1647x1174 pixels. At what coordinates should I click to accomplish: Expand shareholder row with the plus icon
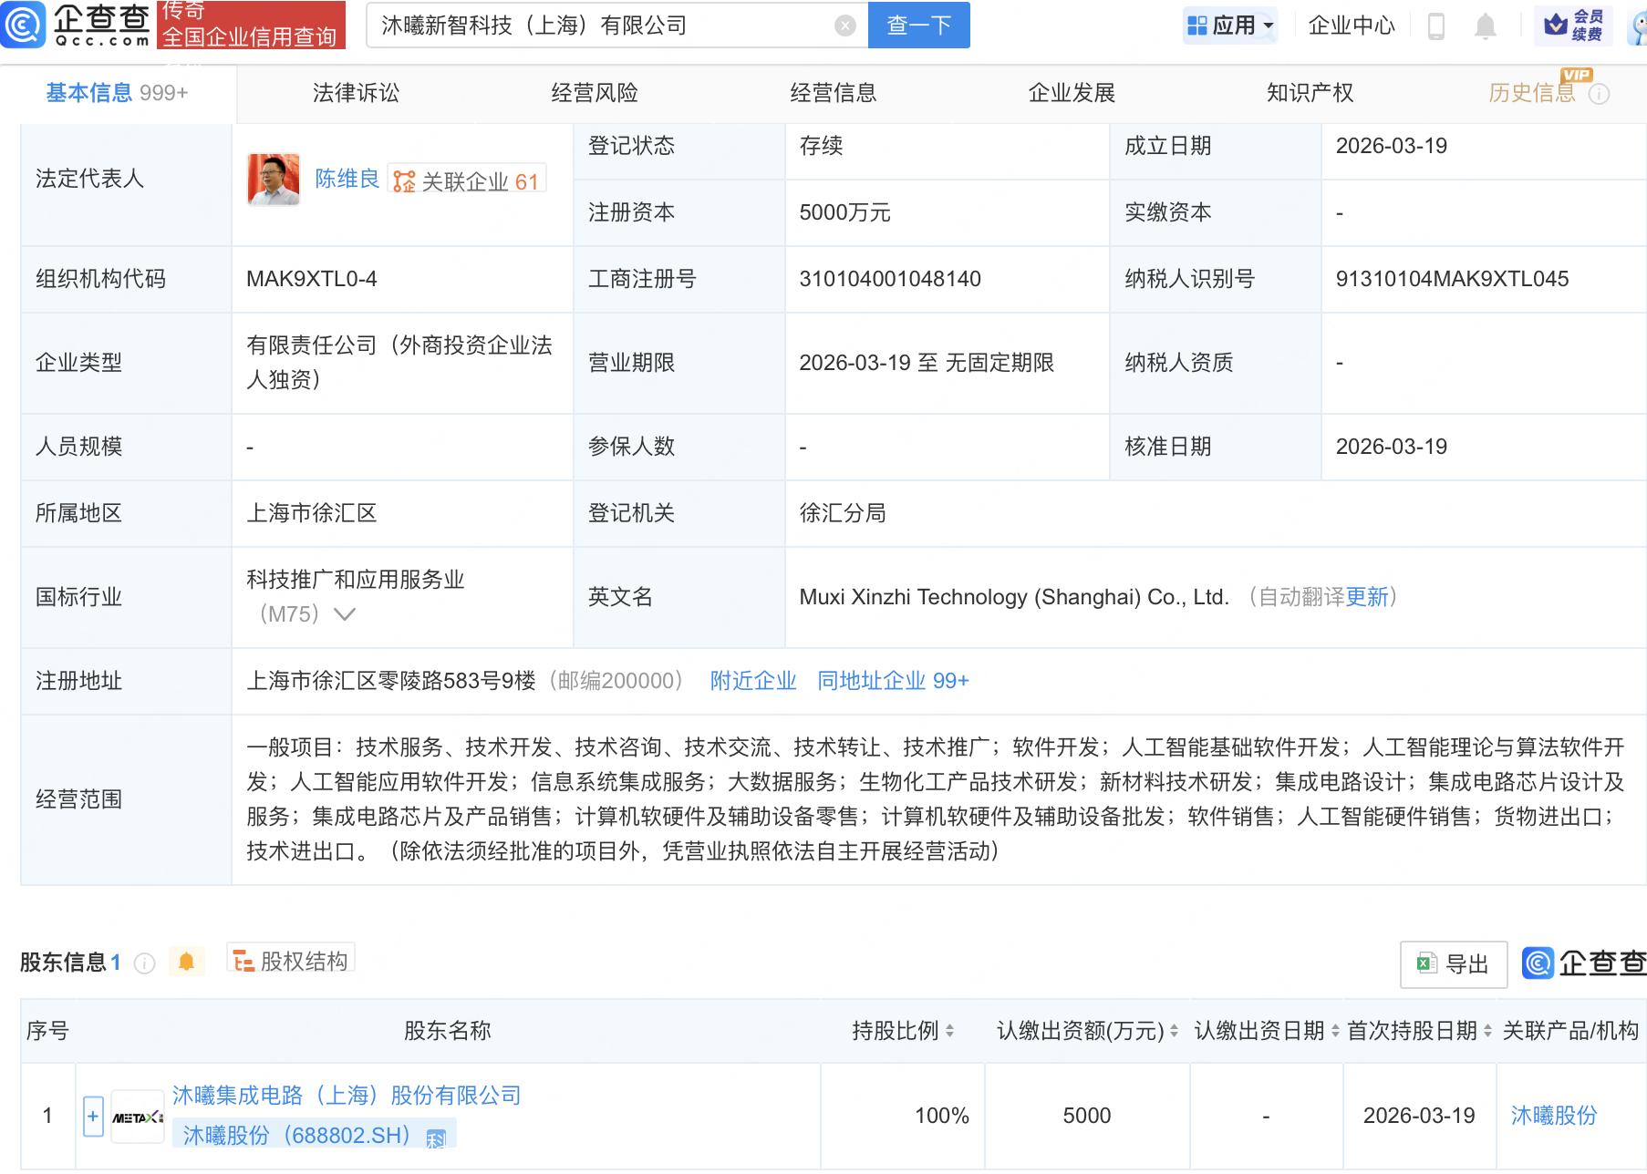[92, 1116]
